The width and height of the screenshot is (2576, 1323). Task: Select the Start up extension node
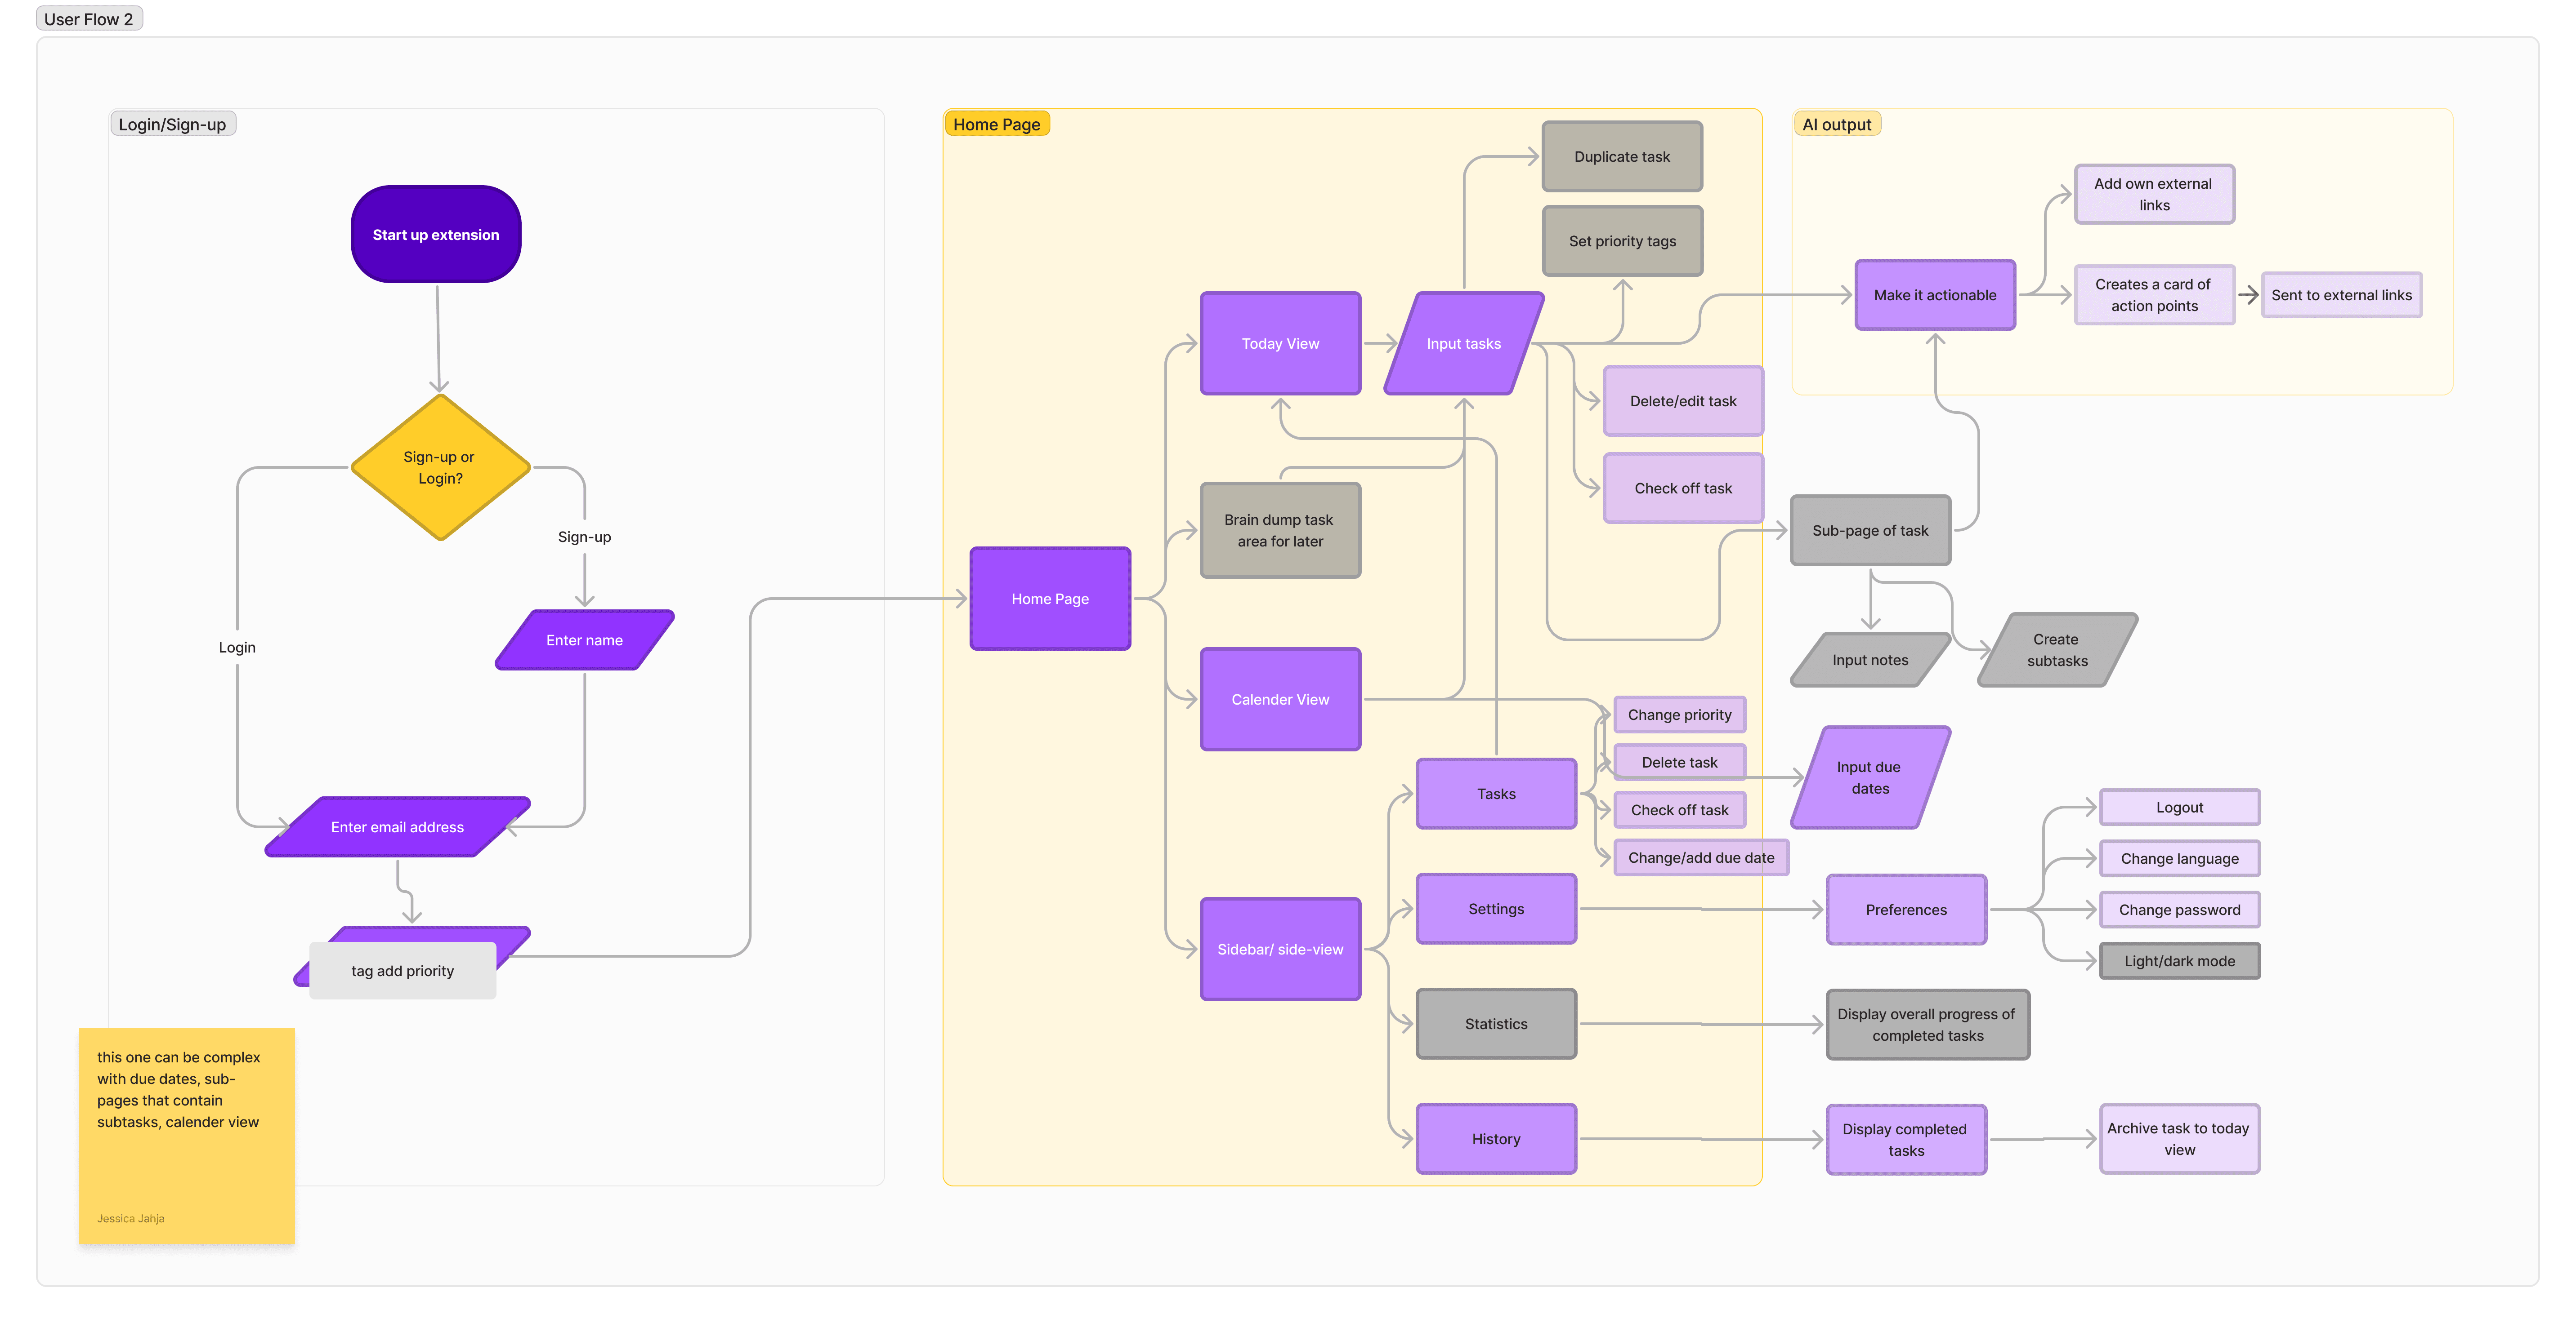(x=435, y=234)
